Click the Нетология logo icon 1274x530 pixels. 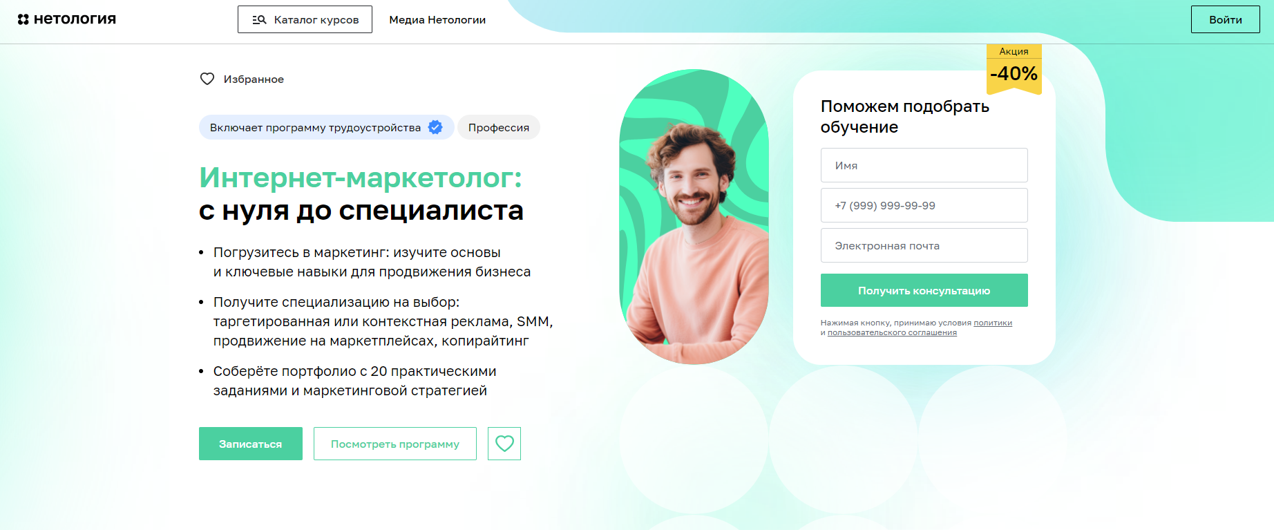[x=23, y=19]
